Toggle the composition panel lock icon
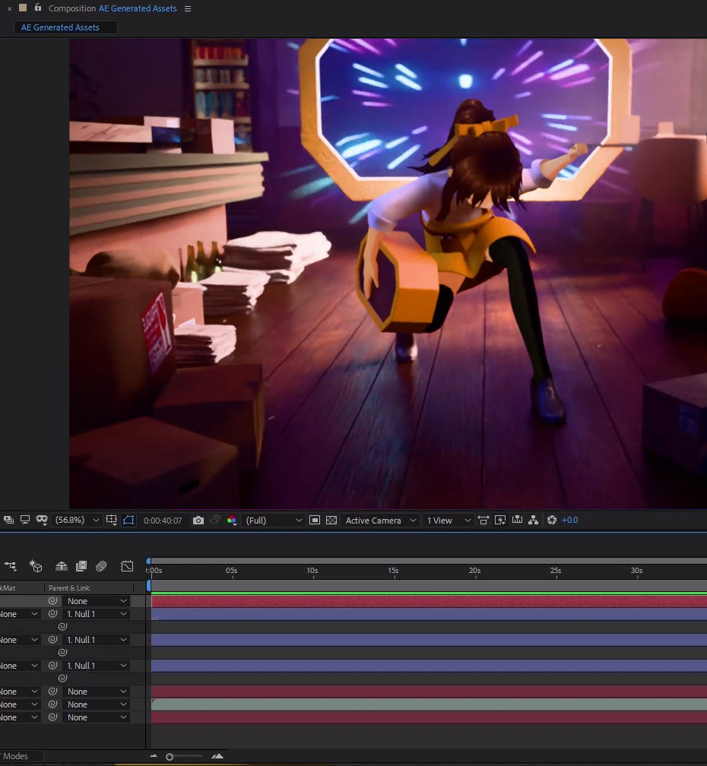Viewport: 707px width, 766px height. click(38, 8)
